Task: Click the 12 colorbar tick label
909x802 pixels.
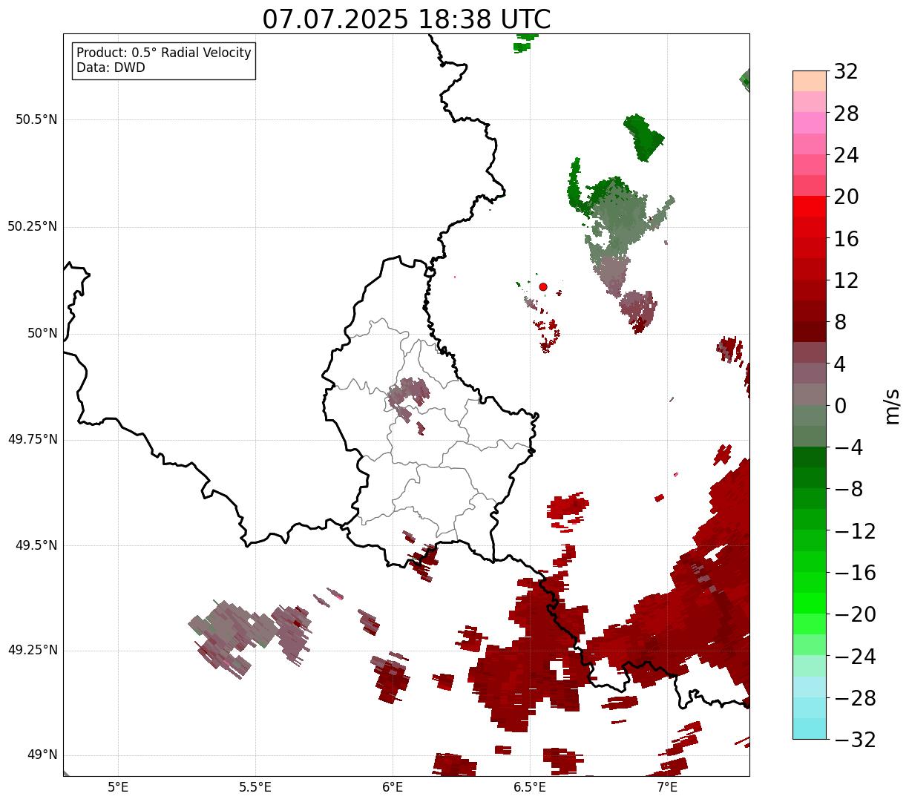Action: 847,280
